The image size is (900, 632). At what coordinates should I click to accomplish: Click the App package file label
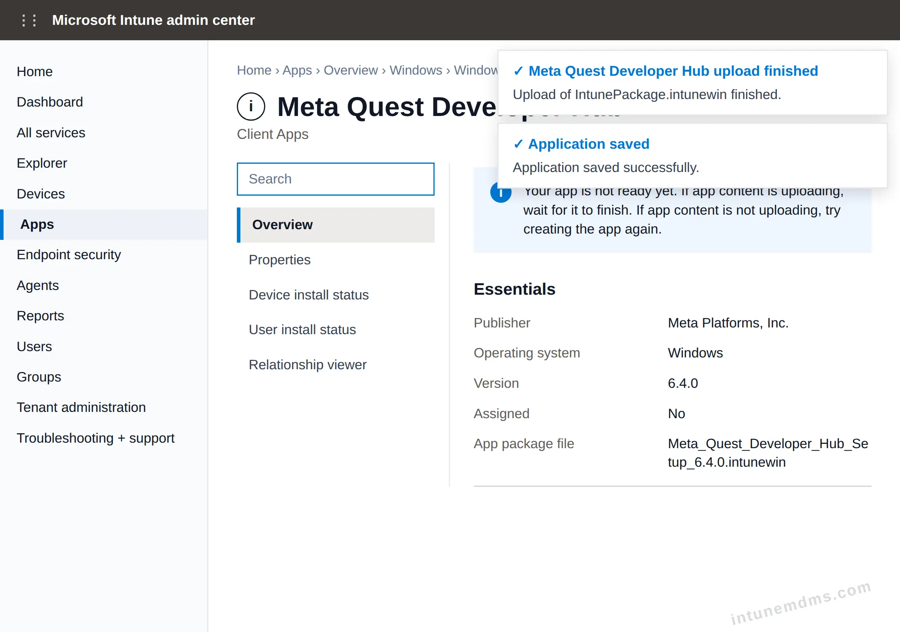[524, 444]
